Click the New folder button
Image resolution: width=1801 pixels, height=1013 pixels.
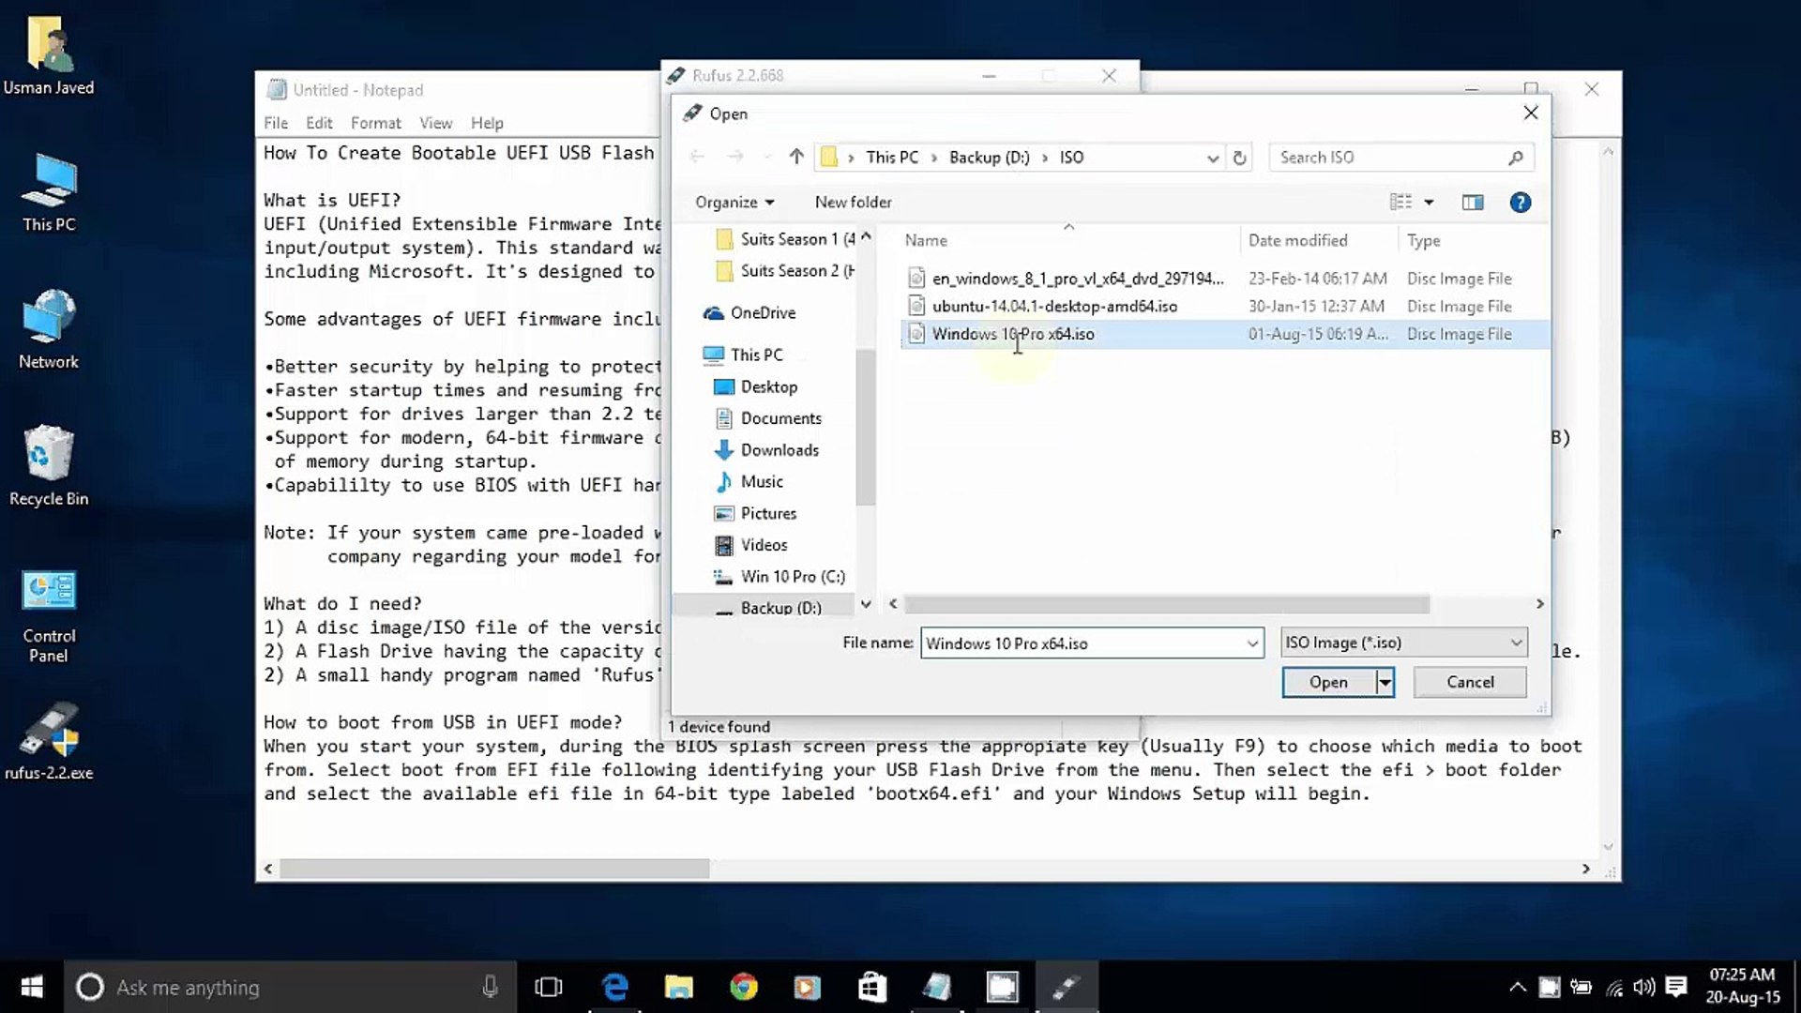click(x=853, y=203)
